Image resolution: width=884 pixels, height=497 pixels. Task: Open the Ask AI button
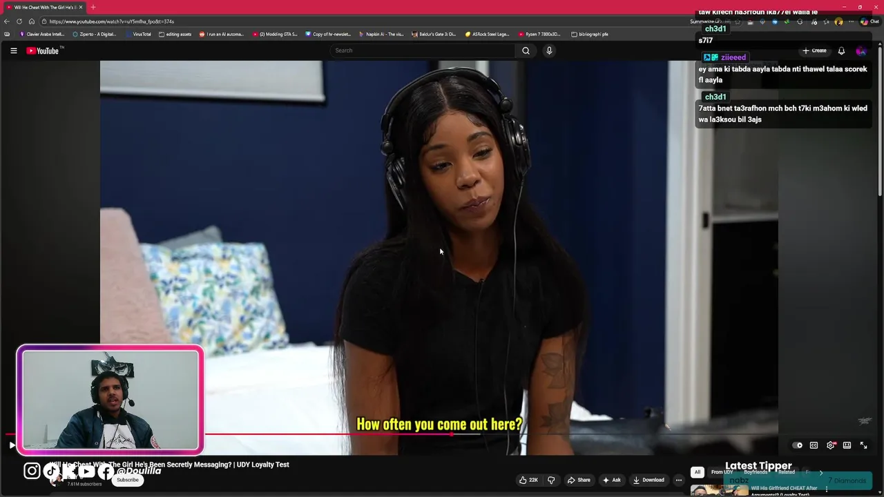point(611,480)
